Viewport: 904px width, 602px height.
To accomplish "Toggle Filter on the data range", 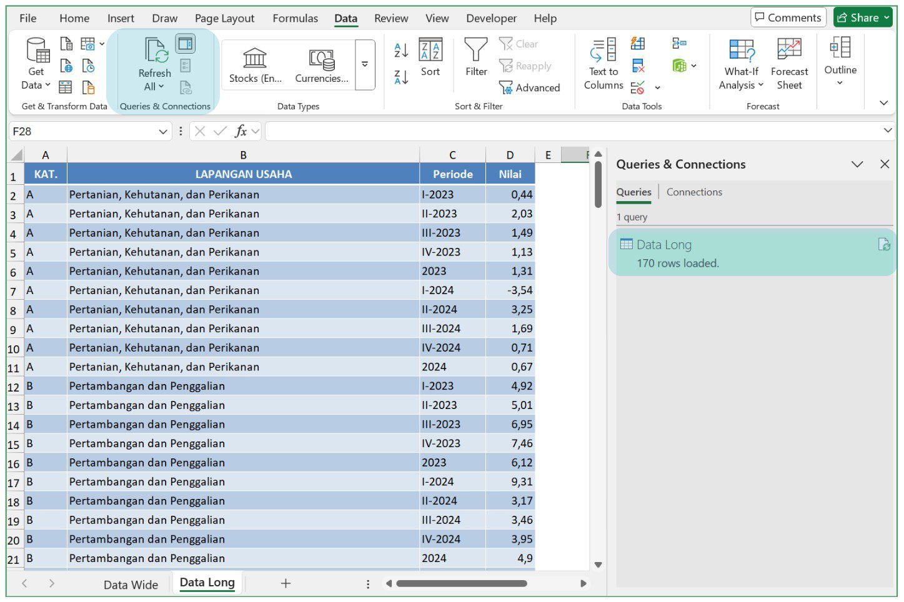I will [475, 59].
